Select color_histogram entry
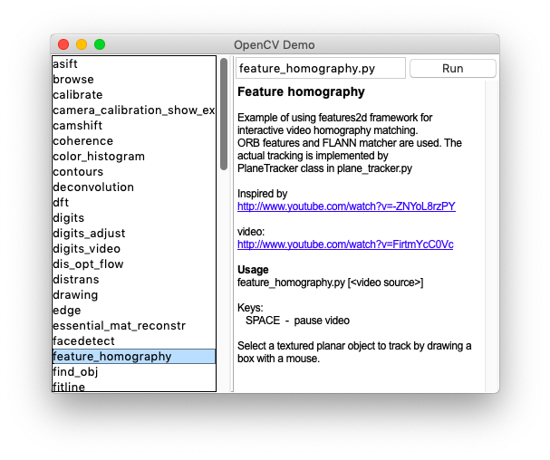The image size is (550, 460). tap(134, 157)
